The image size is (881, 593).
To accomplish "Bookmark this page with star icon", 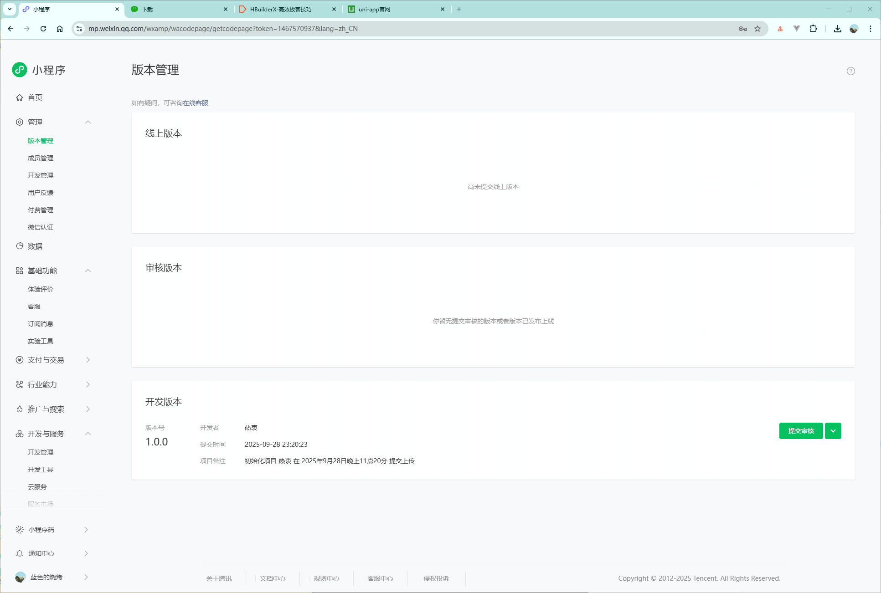I will click(x=757, y=29).
